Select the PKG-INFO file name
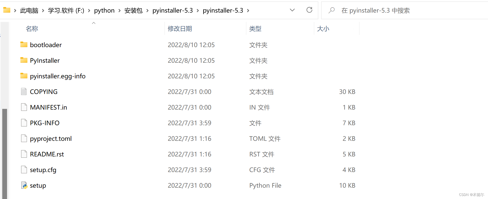The image size is (488, 199). click(x=45, y=123)
